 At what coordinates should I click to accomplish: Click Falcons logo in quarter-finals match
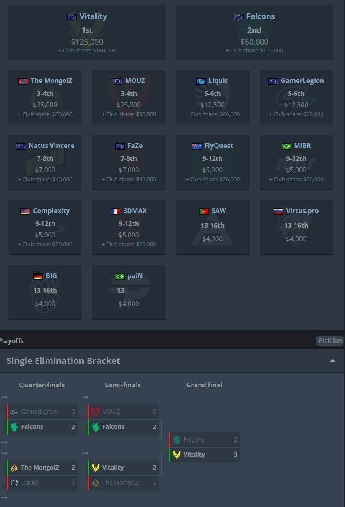click(14, 427)
